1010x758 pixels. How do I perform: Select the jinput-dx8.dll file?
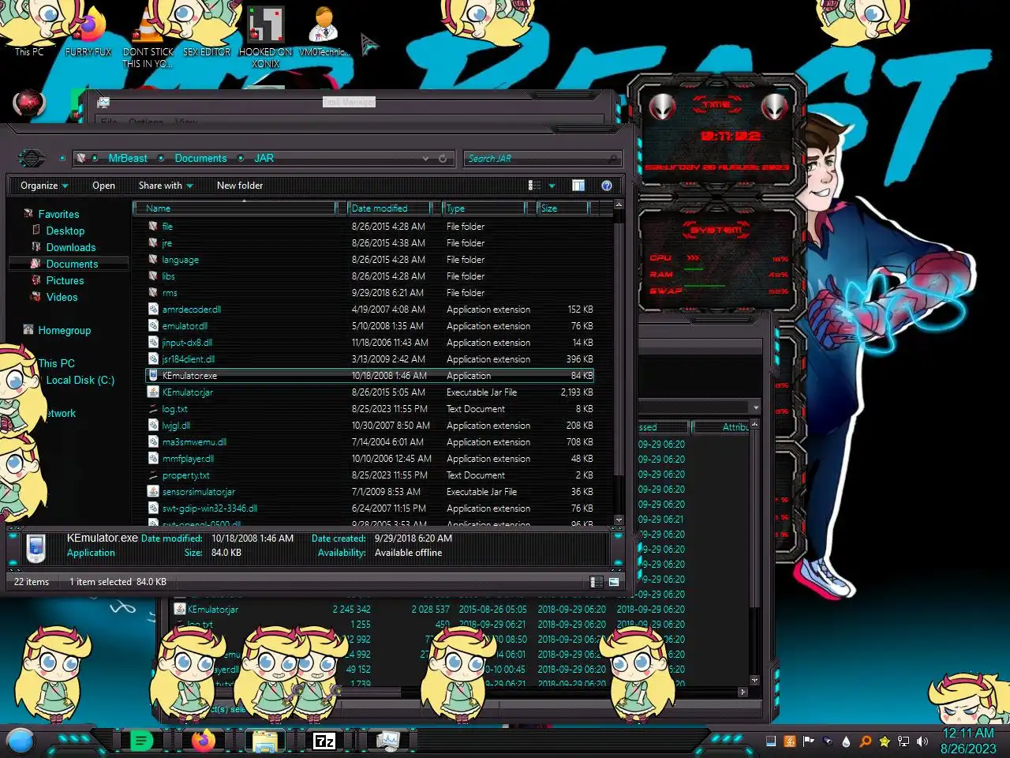tap(187, 342)
